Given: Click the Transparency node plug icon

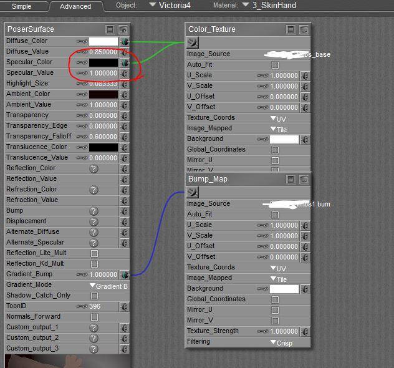Looking at the screenshot, I should click(x=125, y=115).
